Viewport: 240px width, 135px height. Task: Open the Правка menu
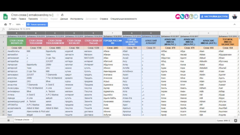click(x=22, y=19)
